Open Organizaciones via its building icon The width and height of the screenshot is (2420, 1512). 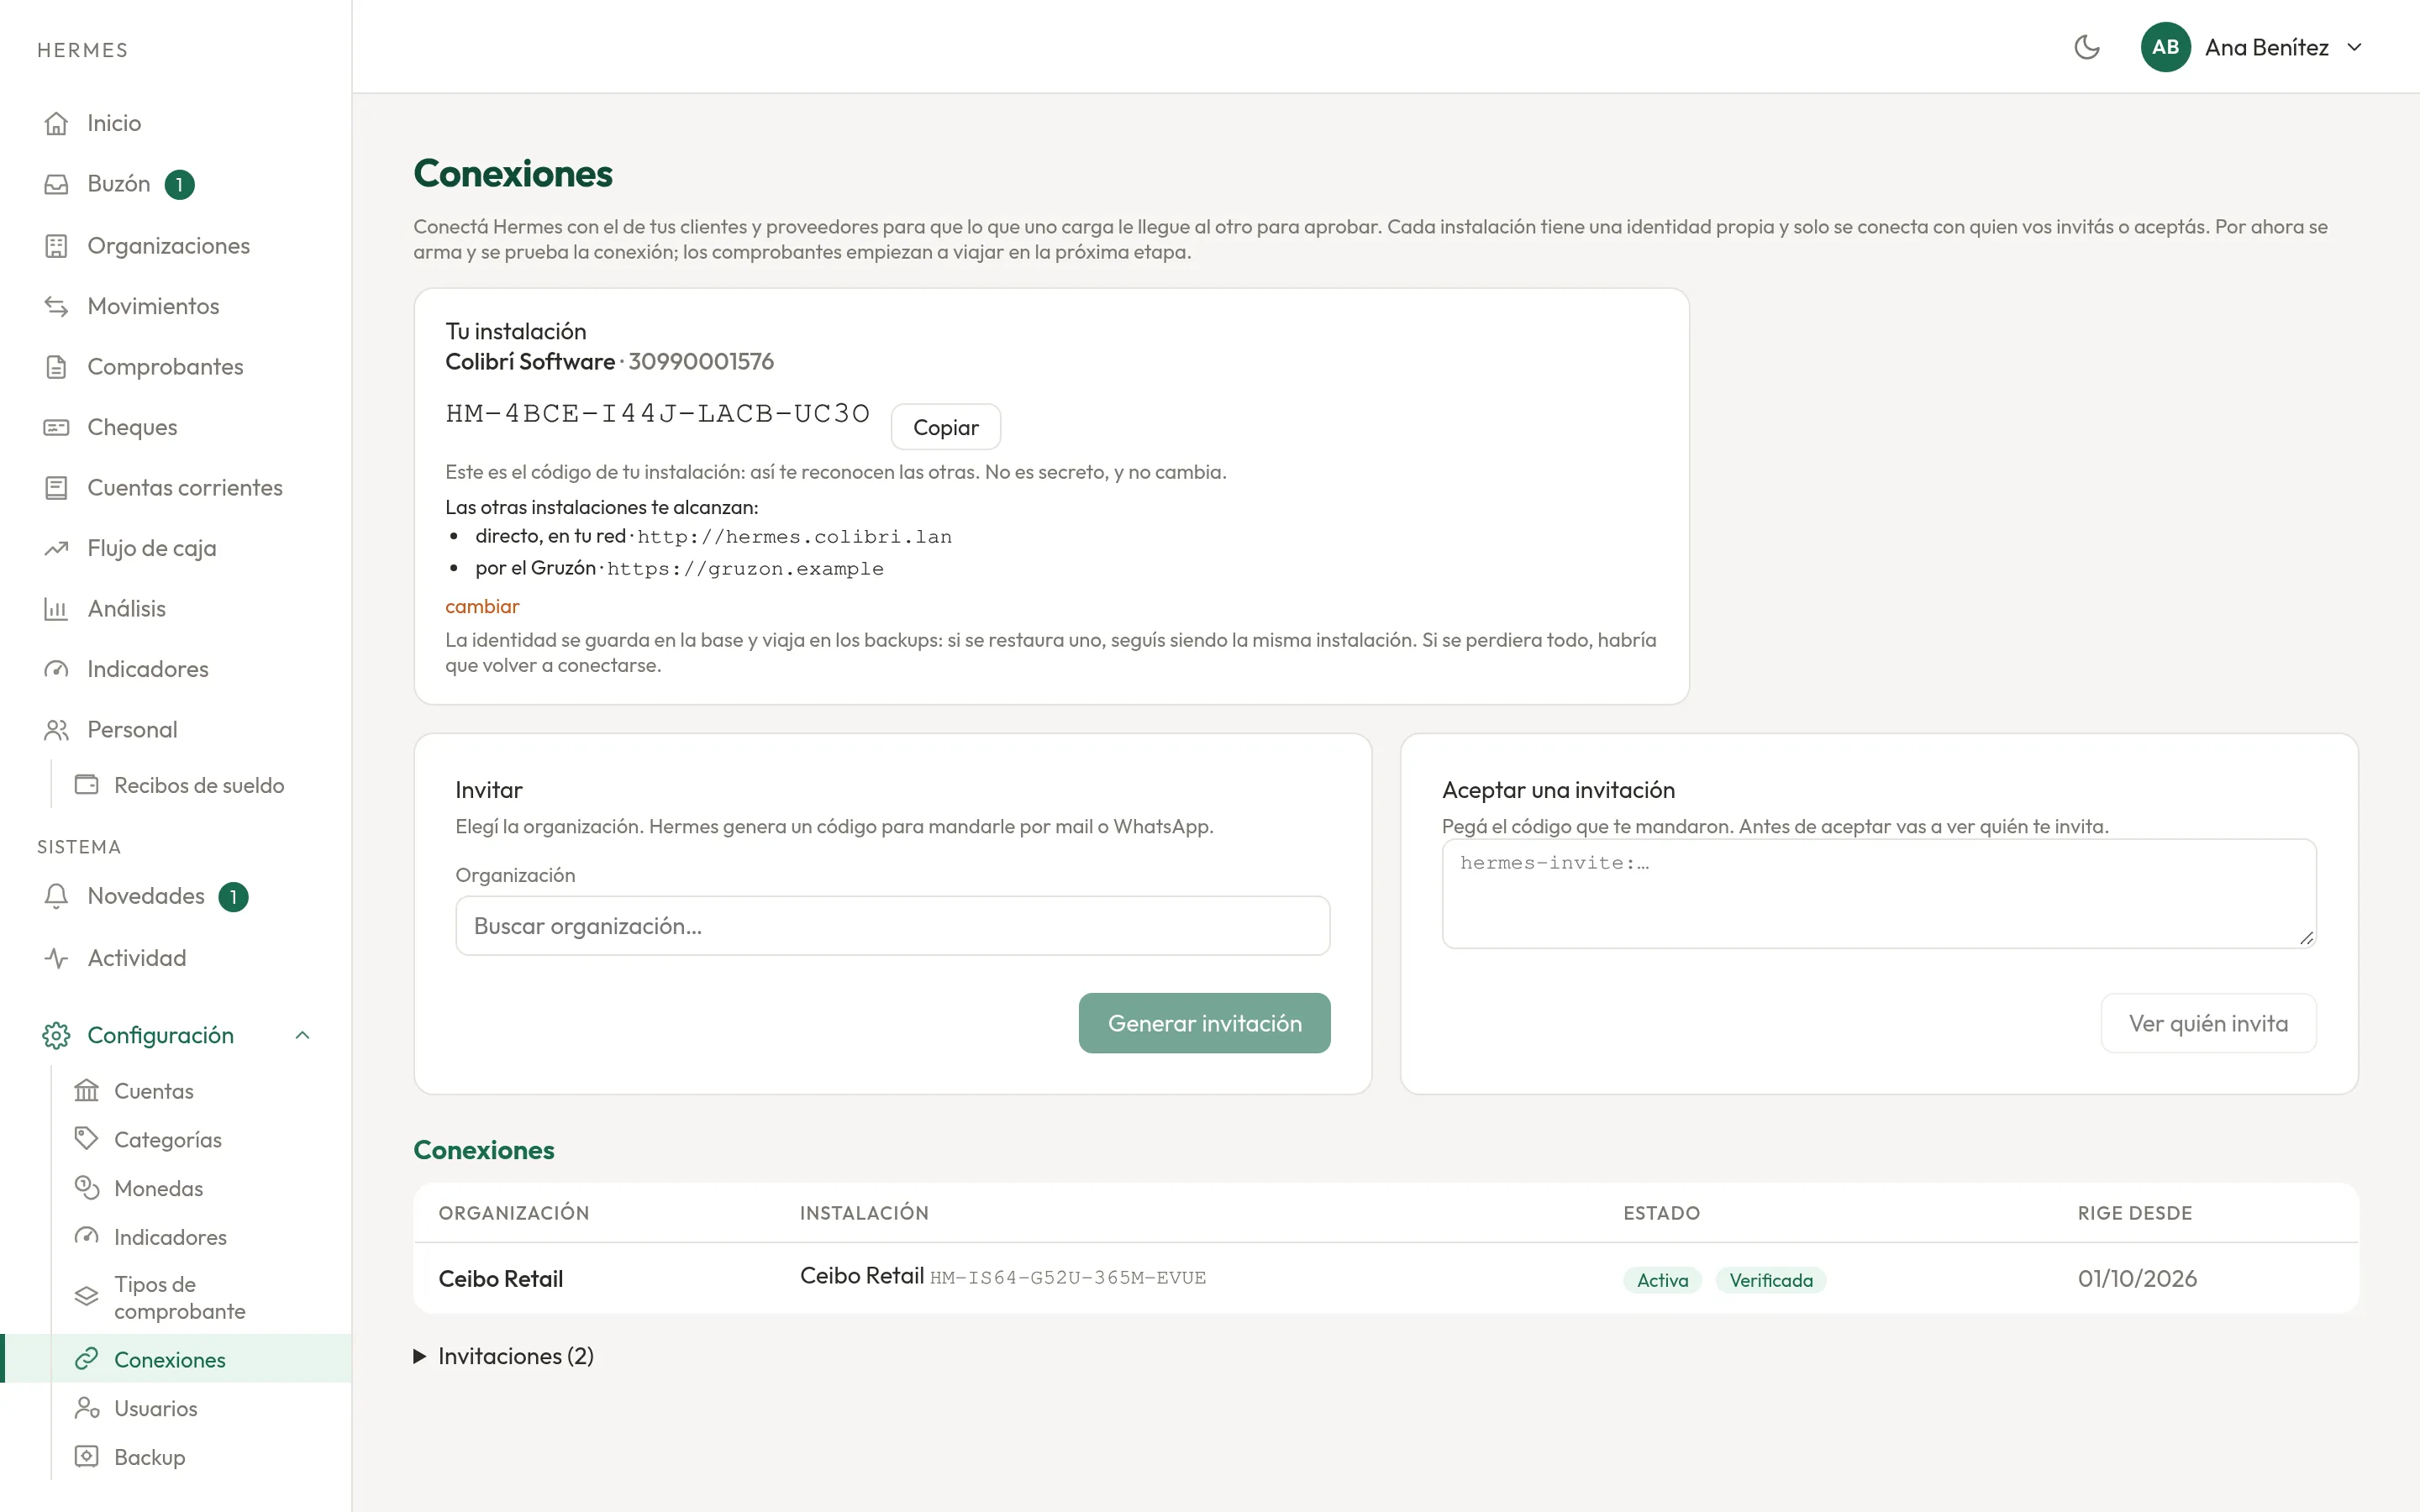pyautogui.click(x=56, y=246)
